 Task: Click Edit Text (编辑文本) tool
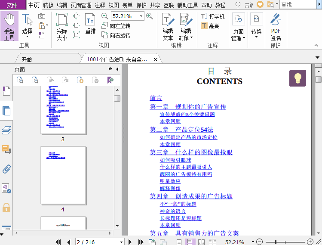[x=168, y=27]
